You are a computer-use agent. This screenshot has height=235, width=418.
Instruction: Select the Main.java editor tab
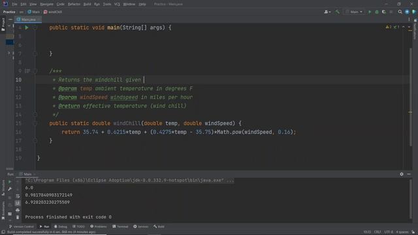(27, 20)
